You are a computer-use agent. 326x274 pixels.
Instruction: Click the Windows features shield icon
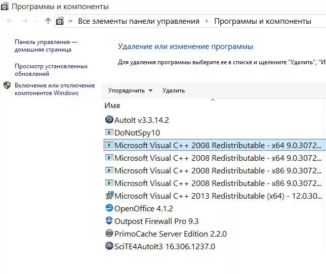[x=7, y=85]
